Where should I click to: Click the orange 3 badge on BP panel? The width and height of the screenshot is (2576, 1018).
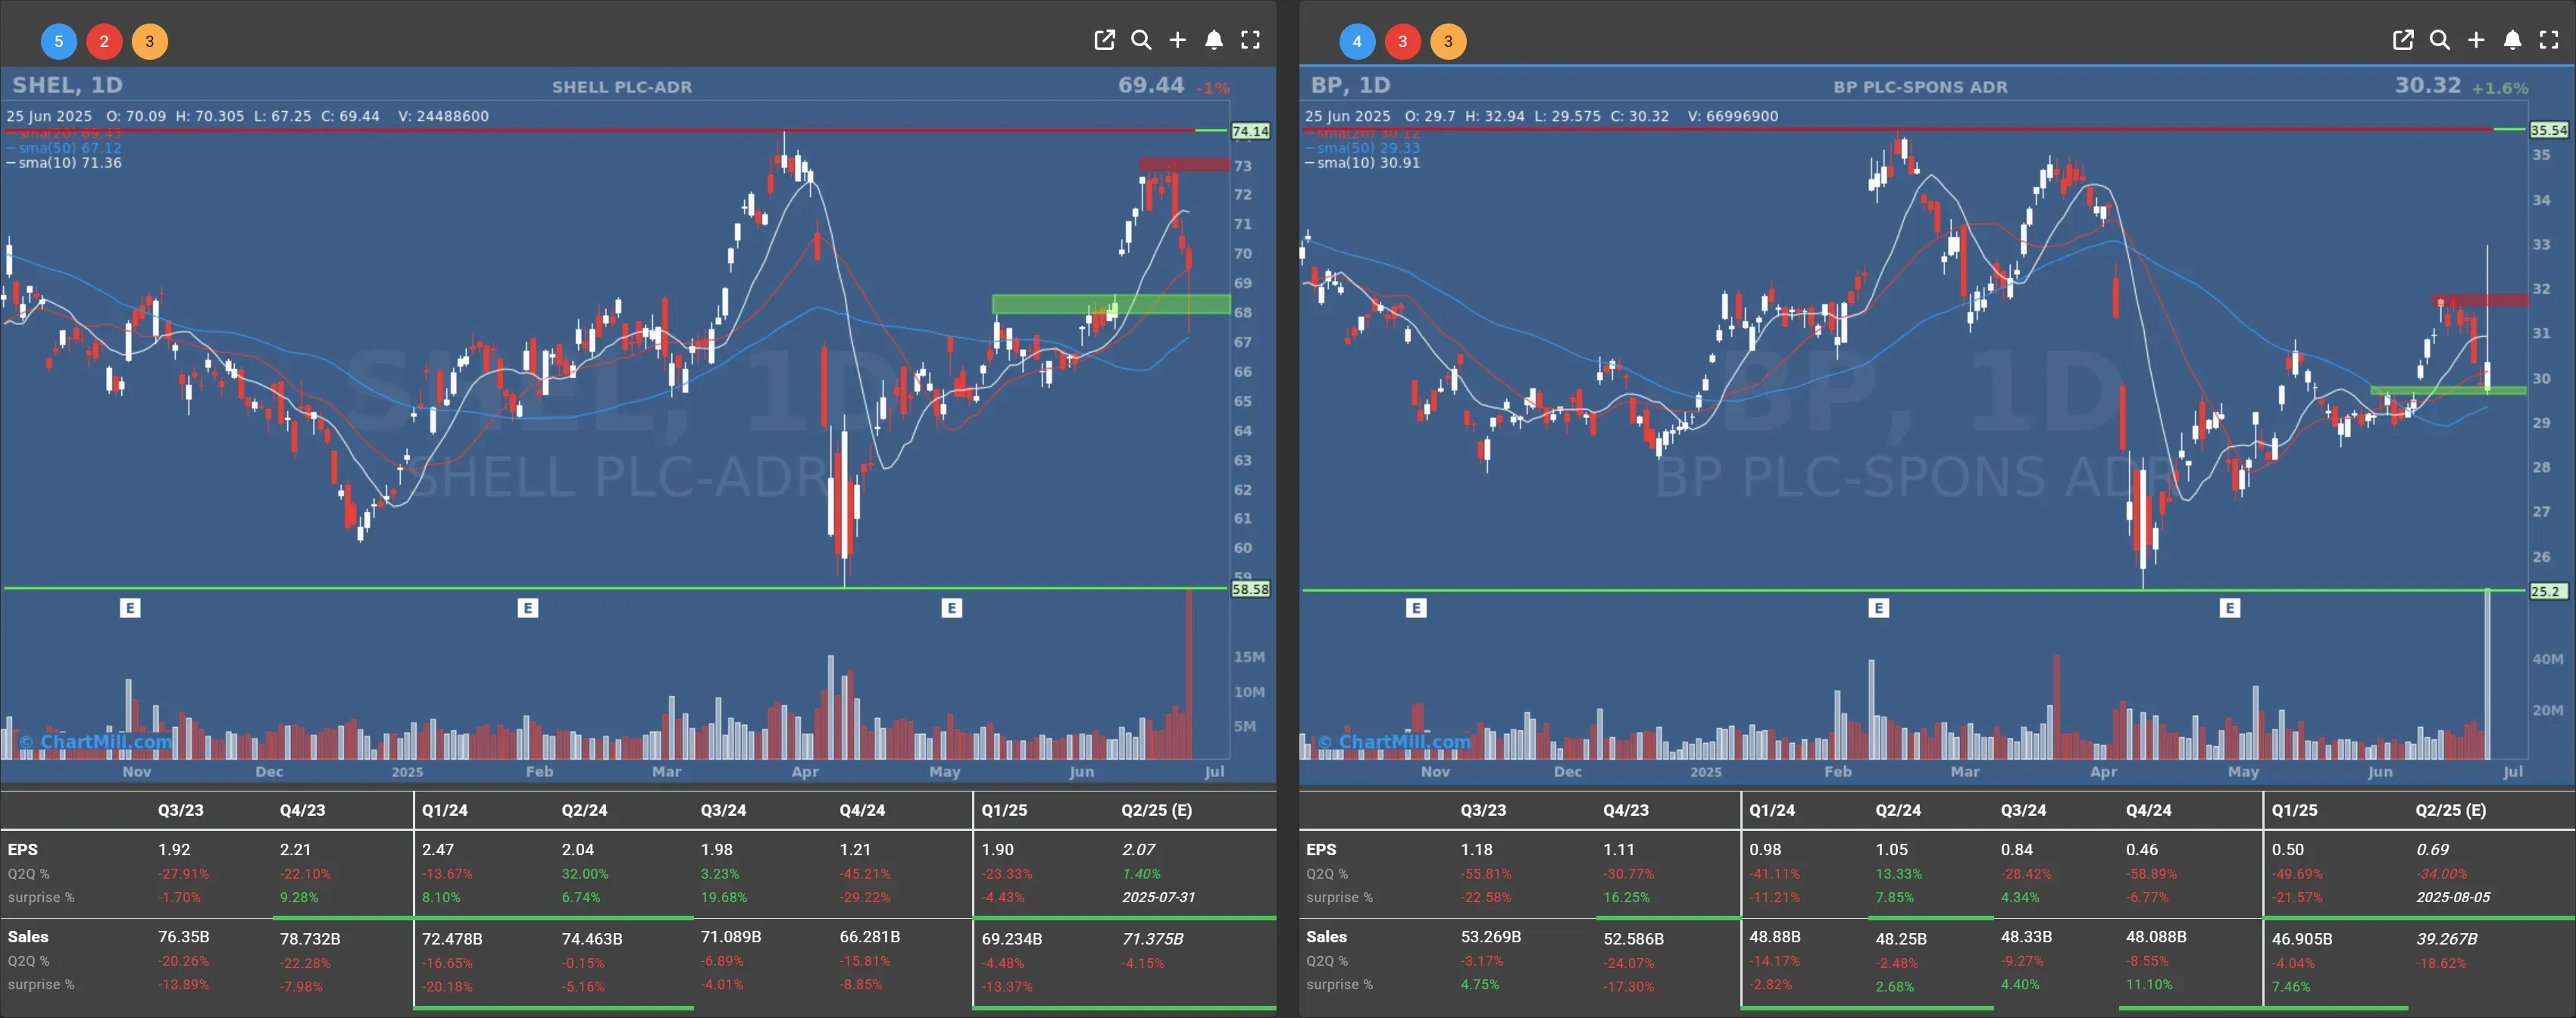1448,41
